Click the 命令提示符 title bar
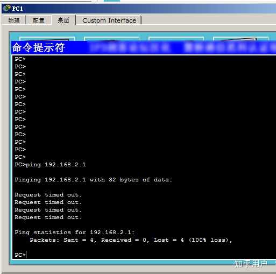 click(x=144, y=47)
